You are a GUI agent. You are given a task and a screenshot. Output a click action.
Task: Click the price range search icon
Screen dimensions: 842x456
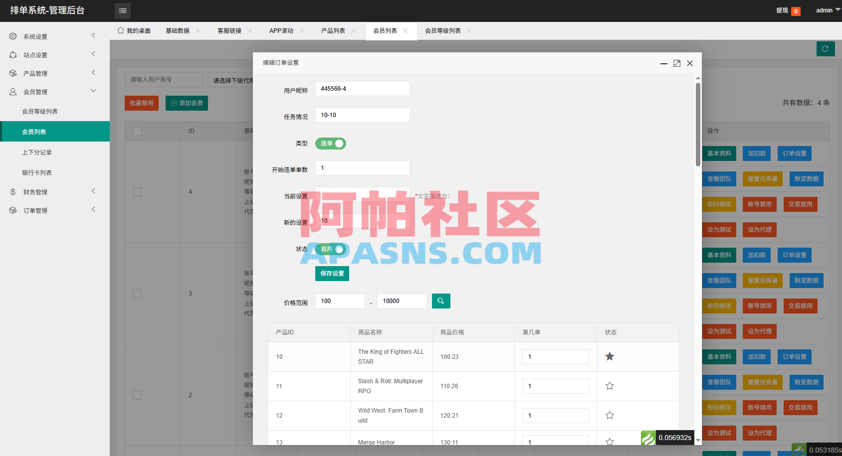pyautogui.click(x=441, y=301)
